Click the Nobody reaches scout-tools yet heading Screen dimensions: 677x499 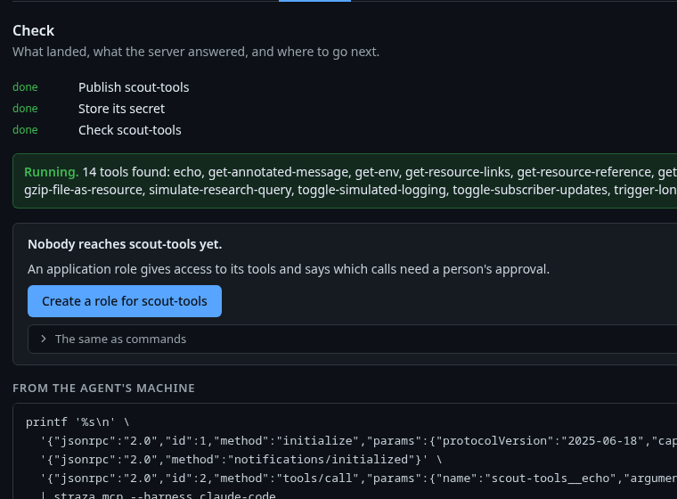click(x=125, y=244)
